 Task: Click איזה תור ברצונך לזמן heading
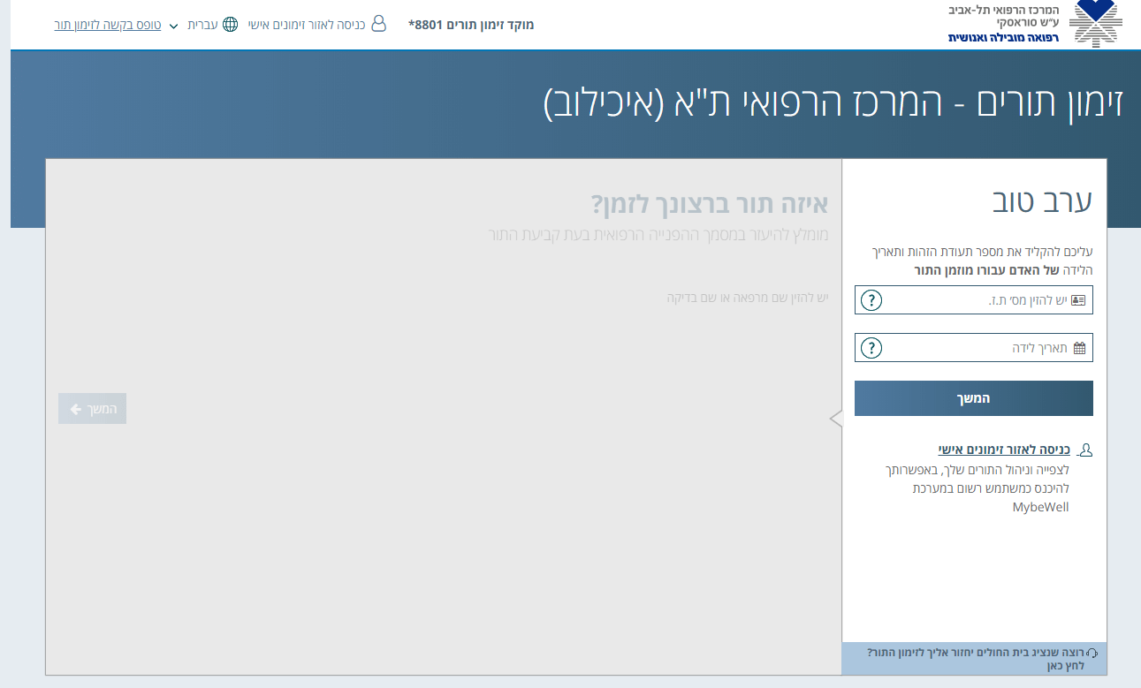coord(710,205)
